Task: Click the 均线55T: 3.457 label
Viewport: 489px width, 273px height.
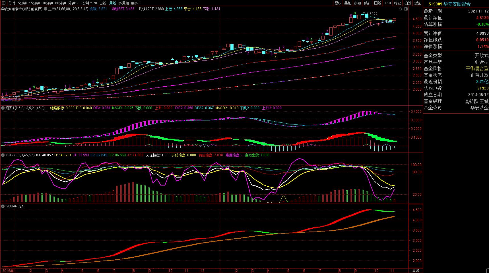Action: (123, 9)
